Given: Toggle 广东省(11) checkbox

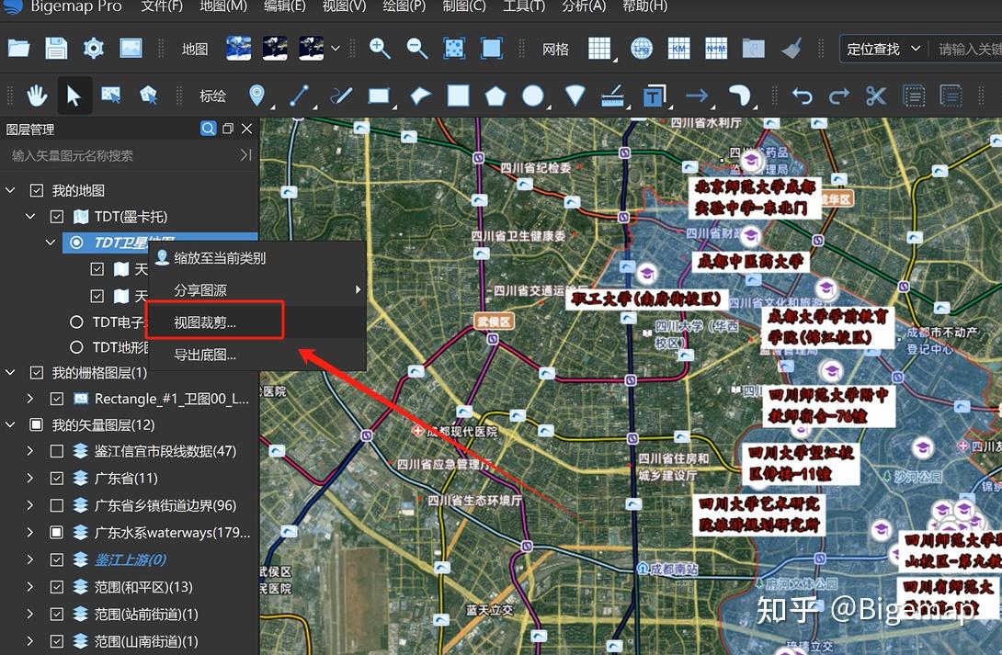Looking at the screenshot, I should click(57, 479).
